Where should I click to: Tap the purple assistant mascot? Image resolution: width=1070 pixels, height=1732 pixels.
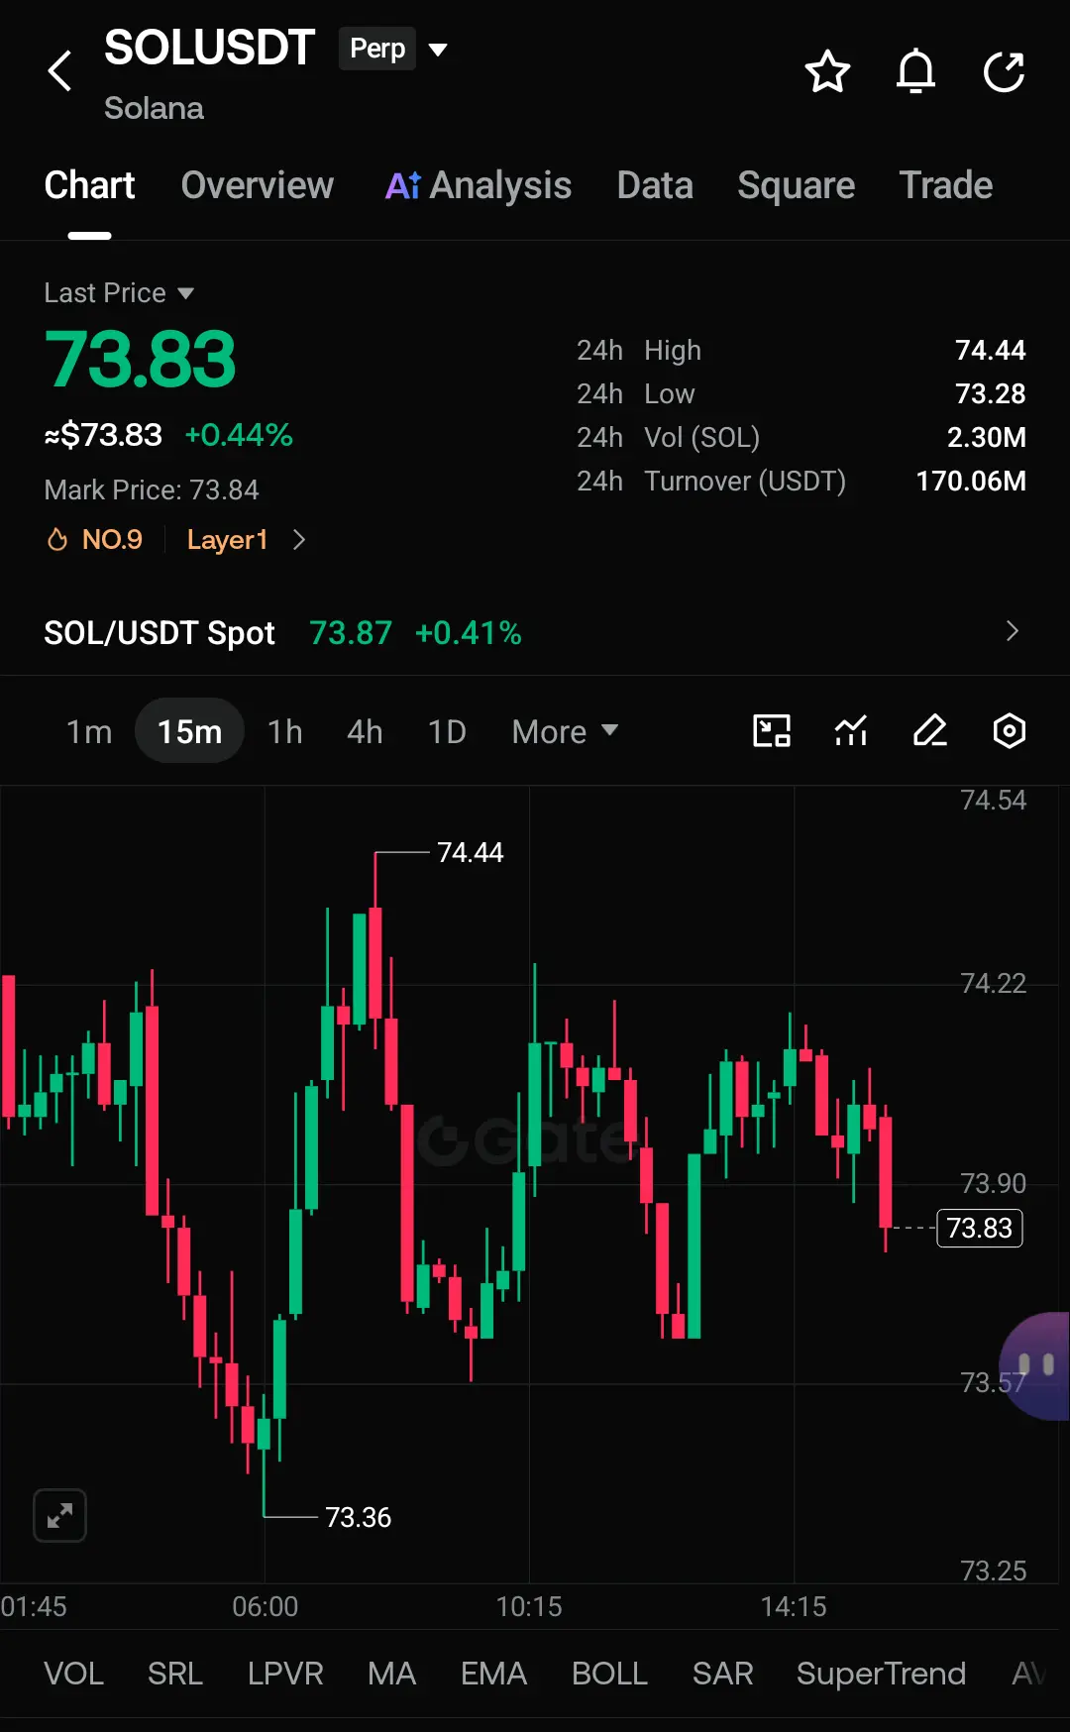(x=1036, y=1366)
